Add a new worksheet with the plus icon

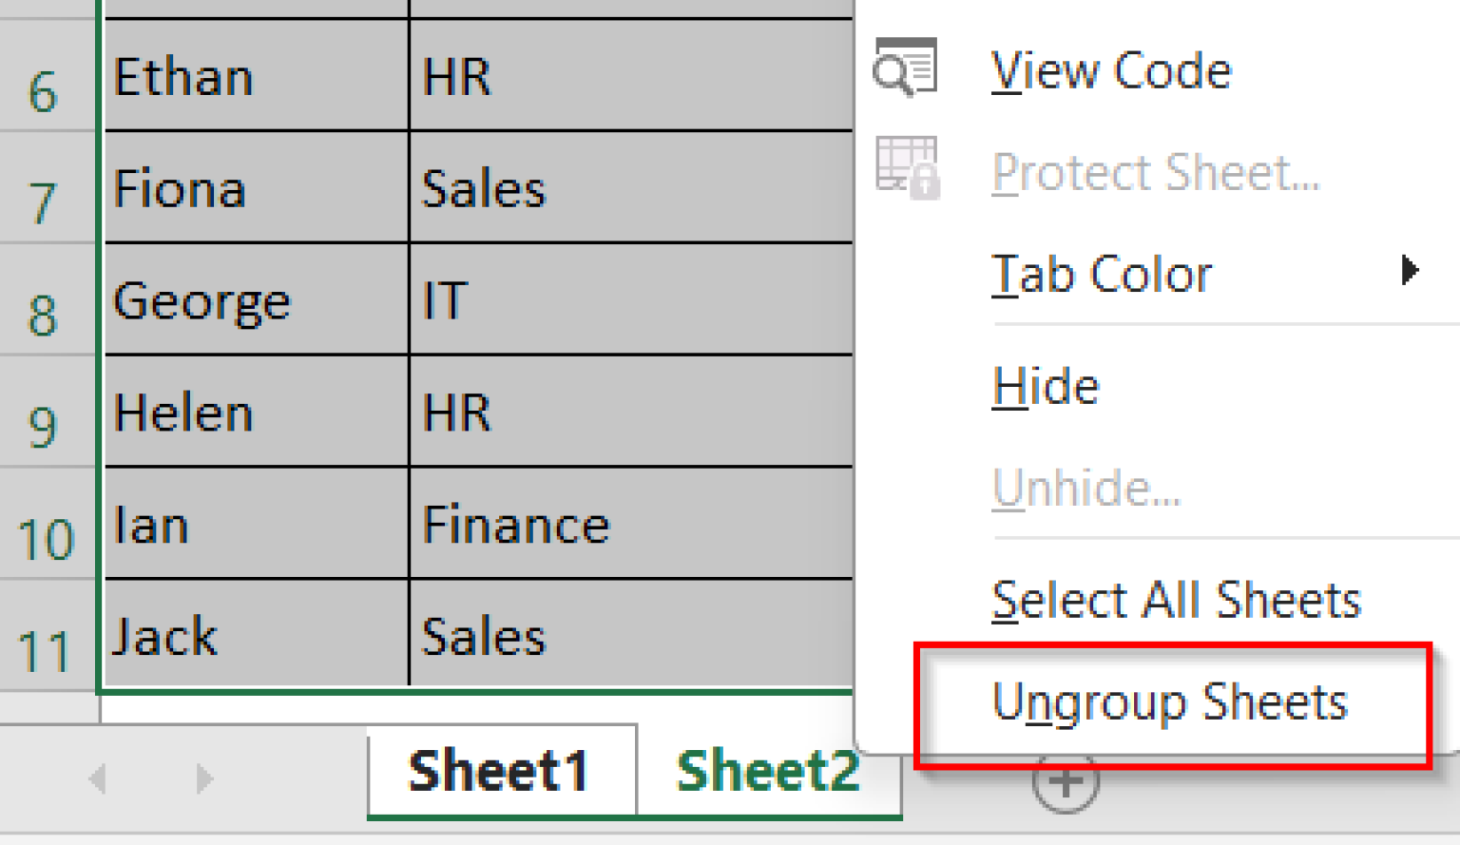click(x=1065, y=779)
